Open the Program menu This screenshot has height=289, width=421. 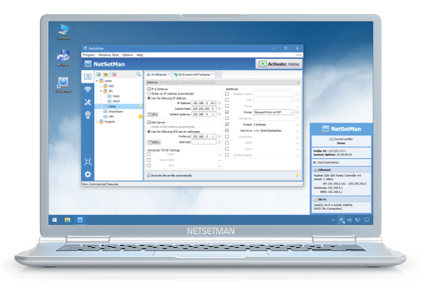pyautogui.click(x=89, y=55)
